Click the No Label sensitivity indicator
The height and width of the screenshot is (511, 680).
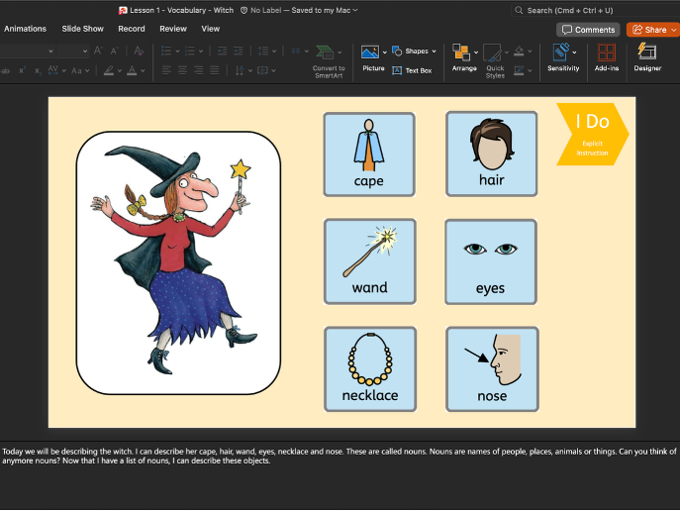[x=259, y=10]
